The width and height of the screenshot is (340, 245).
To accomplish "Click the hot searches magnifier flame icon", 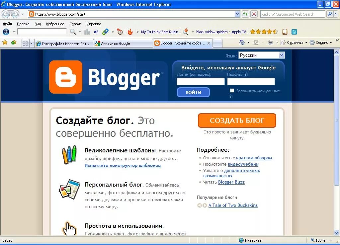I will (185, 32).
